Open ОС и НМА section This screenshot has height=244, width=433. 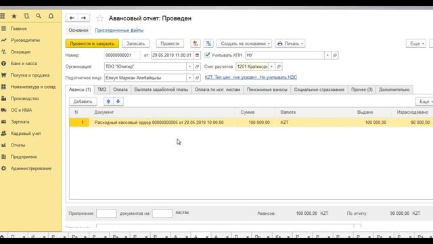[x=21, y=110]
